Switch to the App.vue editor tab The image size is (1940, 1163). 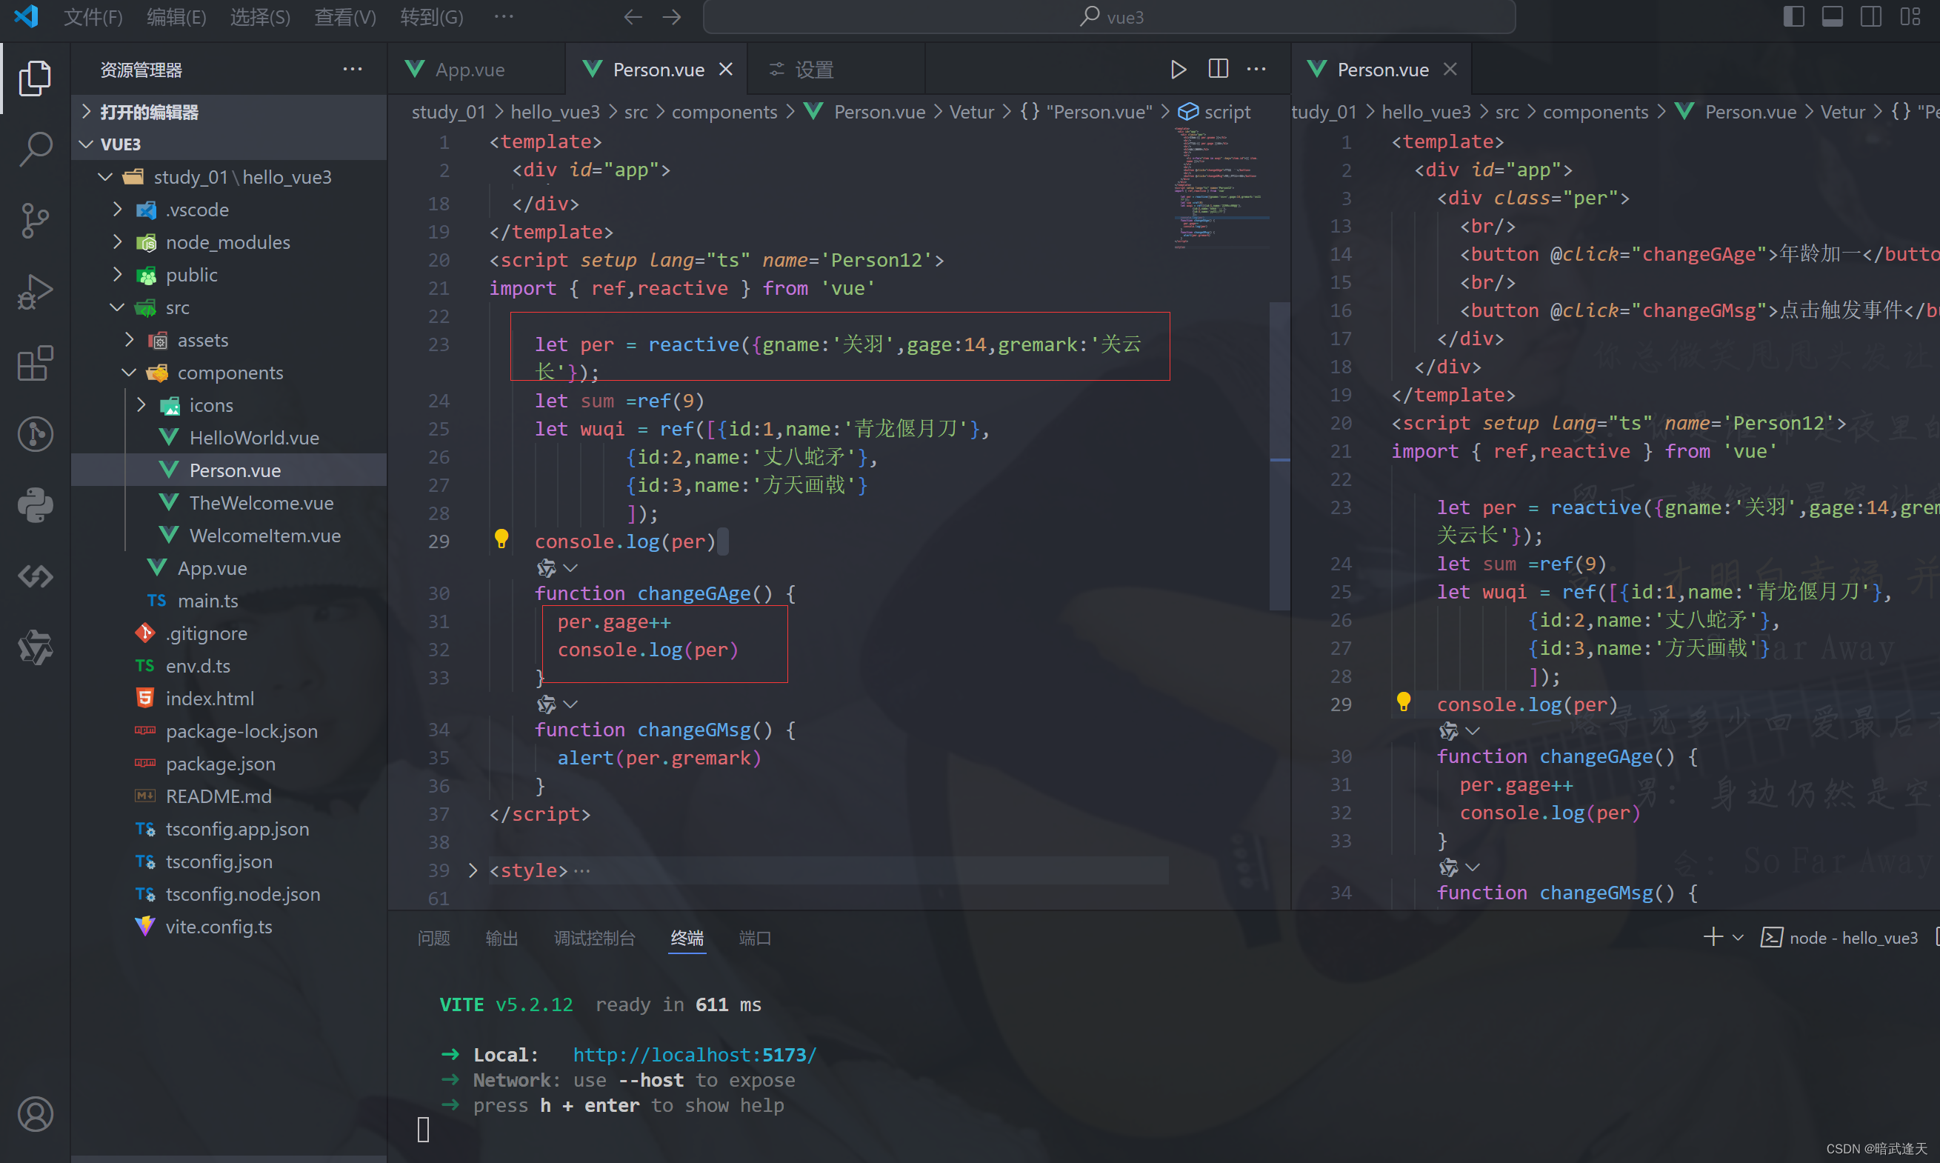coord(476,70)
